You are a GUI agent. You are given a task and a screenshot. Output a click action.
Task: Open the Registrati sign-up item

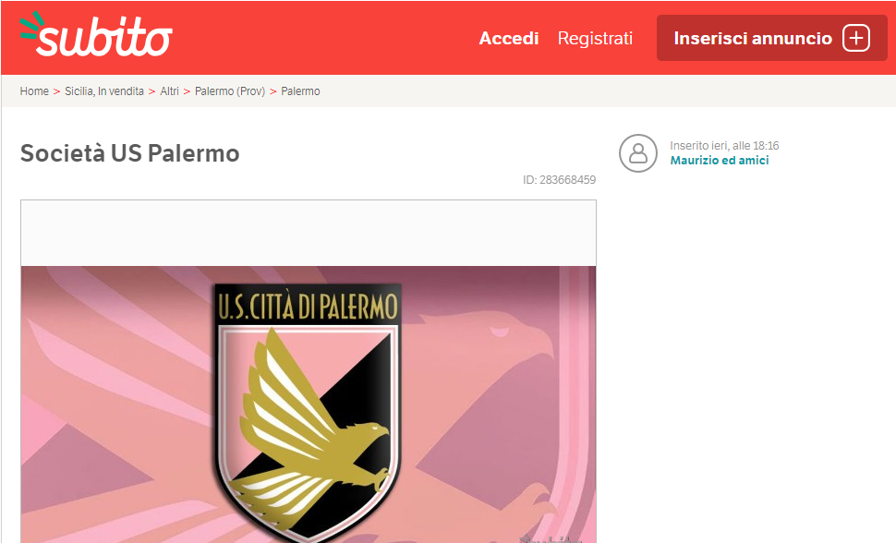(x=595, y=38)
